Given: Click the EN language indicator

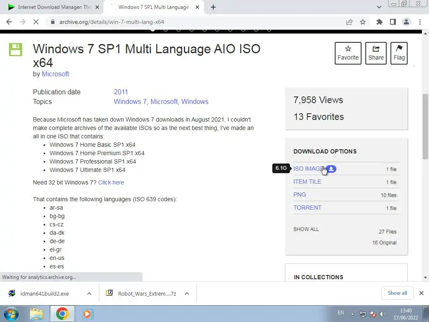Looking at the screenshot, I should coord(341,312).
